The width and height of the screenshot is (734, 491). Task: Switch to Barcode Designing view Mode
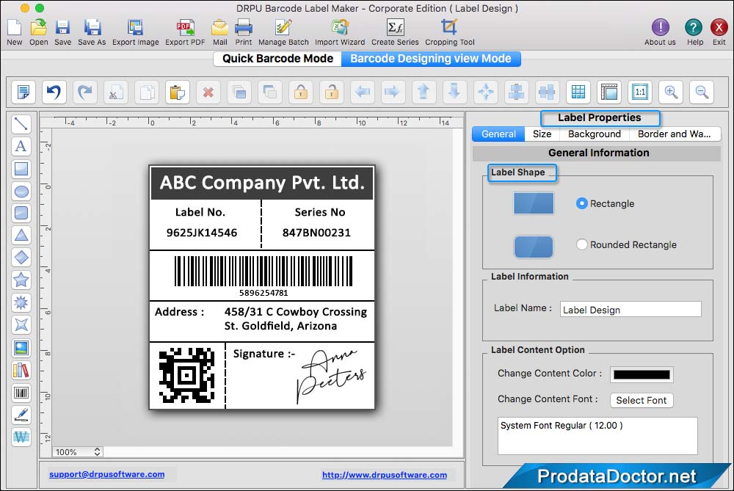(x=431, y=59)
